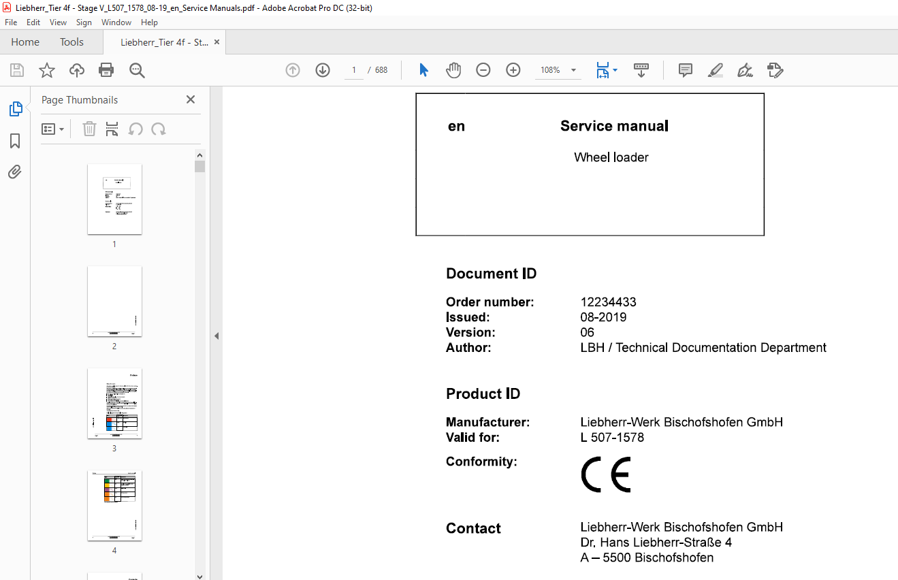Screen dimensions: 898x580
Task: Go to next page arrow icon
Action: coord(323,70)
